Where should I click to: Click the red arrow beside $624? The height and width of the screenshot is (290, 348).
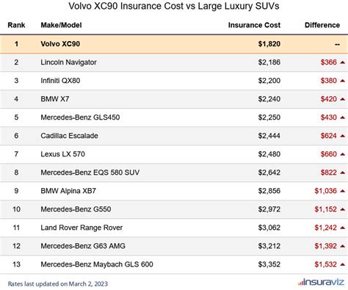(342, 136)
